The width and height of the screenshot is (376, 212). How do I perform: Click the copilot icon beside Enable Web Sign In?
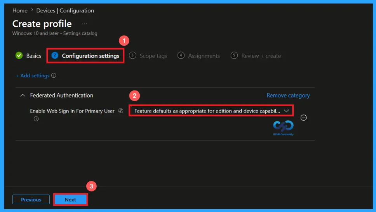(x=121, y=111)
